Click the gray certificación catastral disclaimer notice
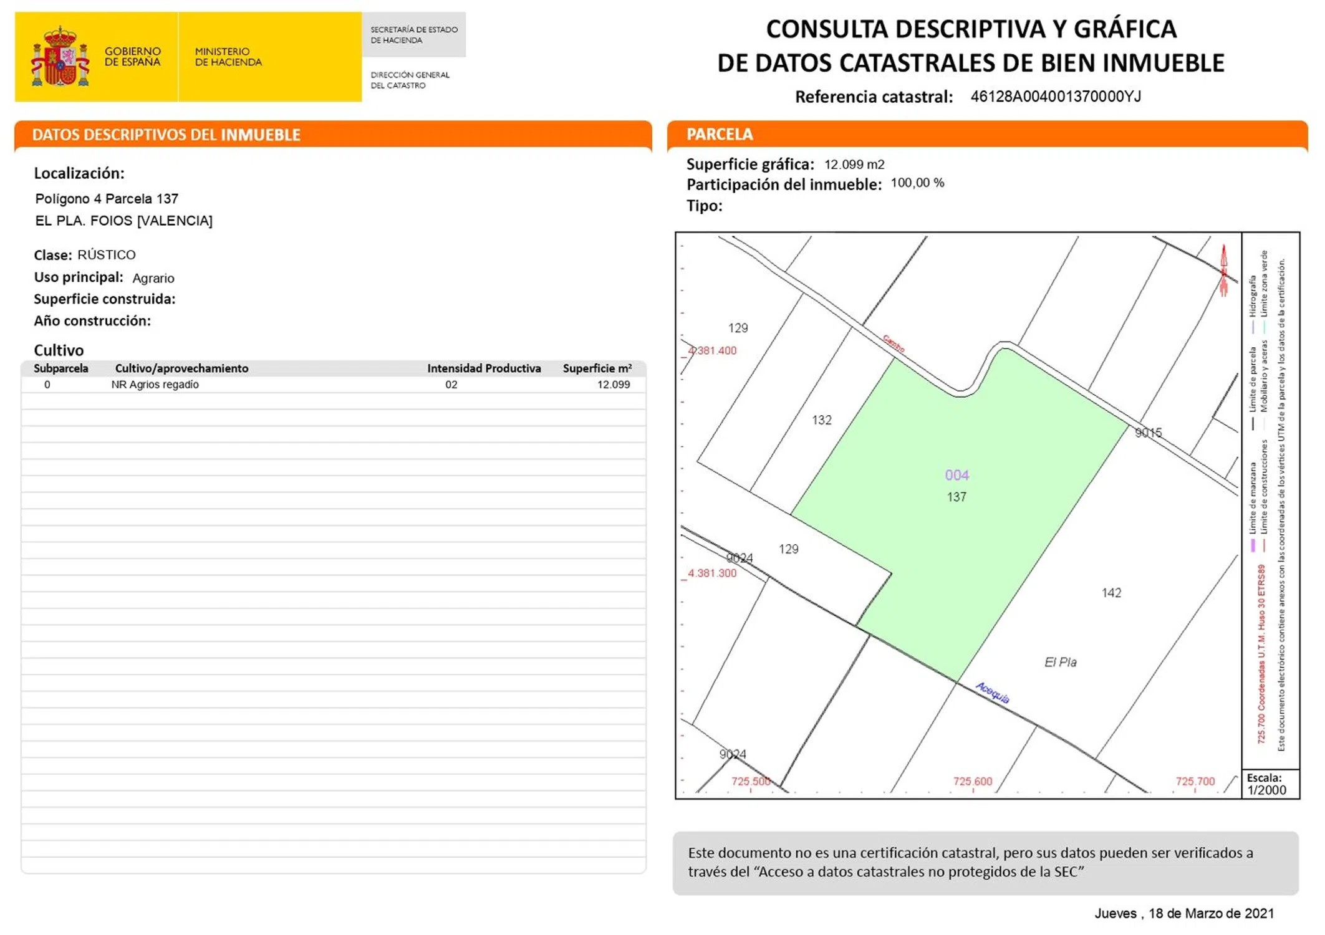 pos(985,862)
